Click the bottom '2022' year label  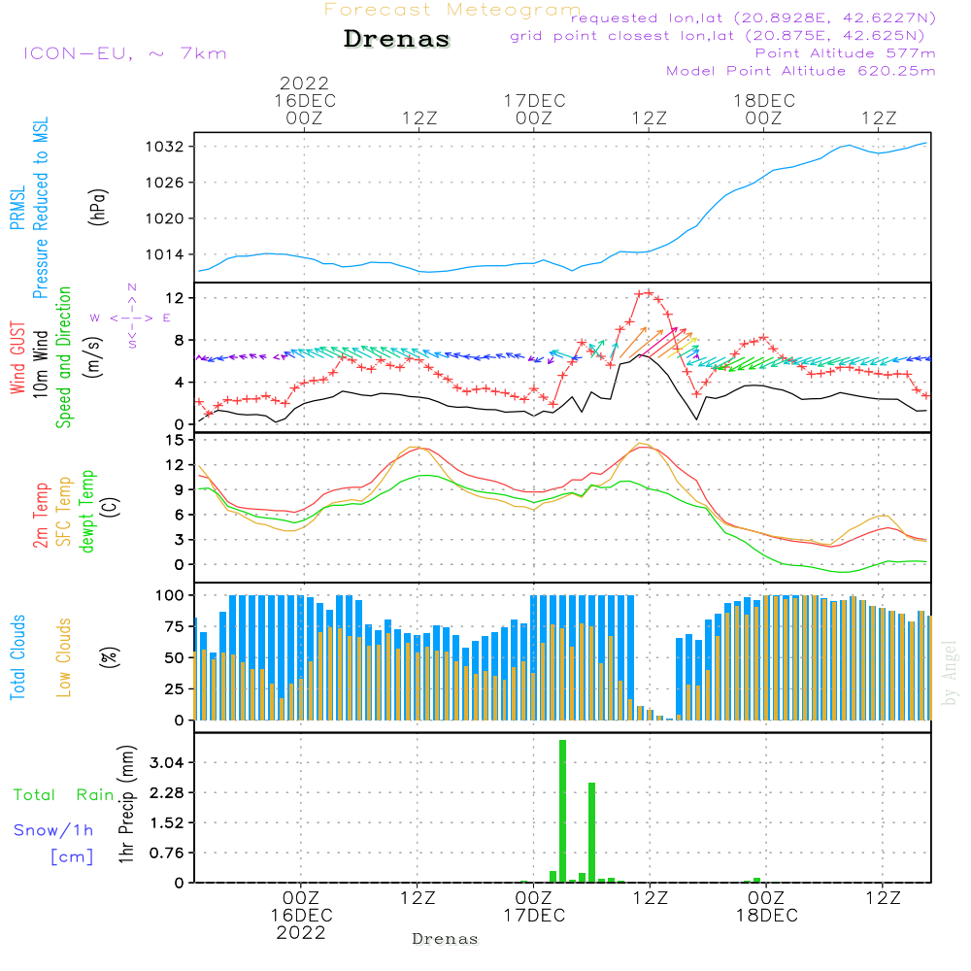click(x=301, y=932)
